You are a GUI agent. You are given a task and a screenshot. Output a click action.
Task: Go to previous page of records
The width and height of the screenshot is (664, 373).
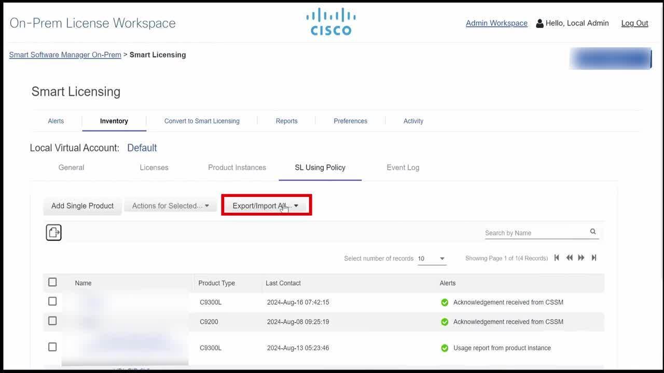[569, 257]
